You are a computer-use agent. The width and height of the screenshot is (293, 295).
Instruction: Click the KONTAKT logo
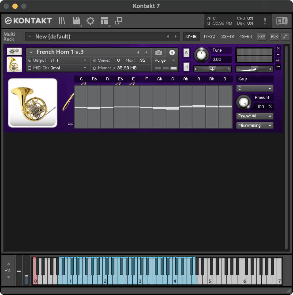28,21
